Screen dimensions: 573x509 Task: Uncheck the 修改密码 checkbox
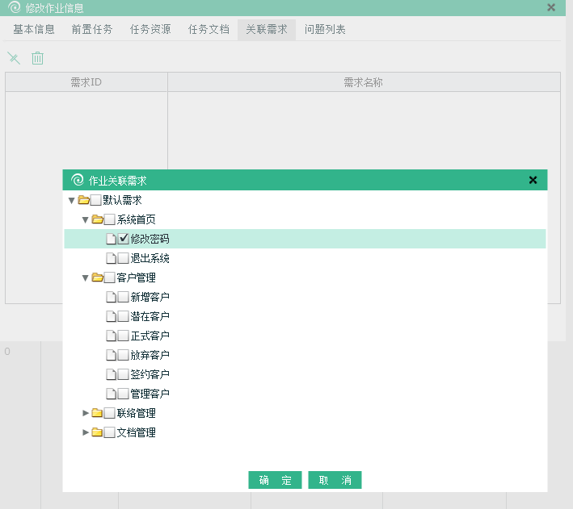(x=124, y=239)
